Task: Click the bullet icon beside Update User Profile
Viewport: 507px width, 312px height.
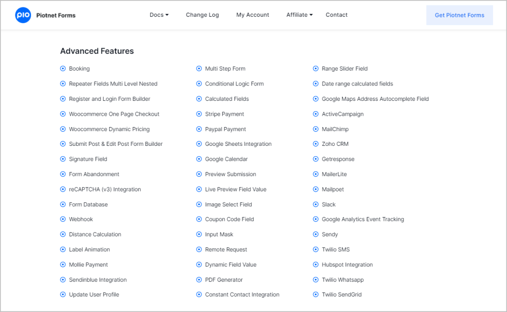Action: click(x=63, y=295)
